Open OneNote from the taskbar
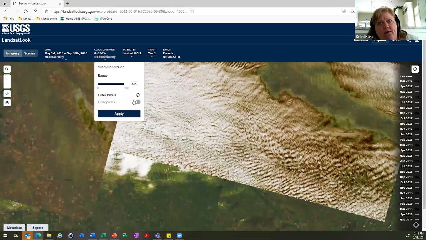 (x=136, y=236)
